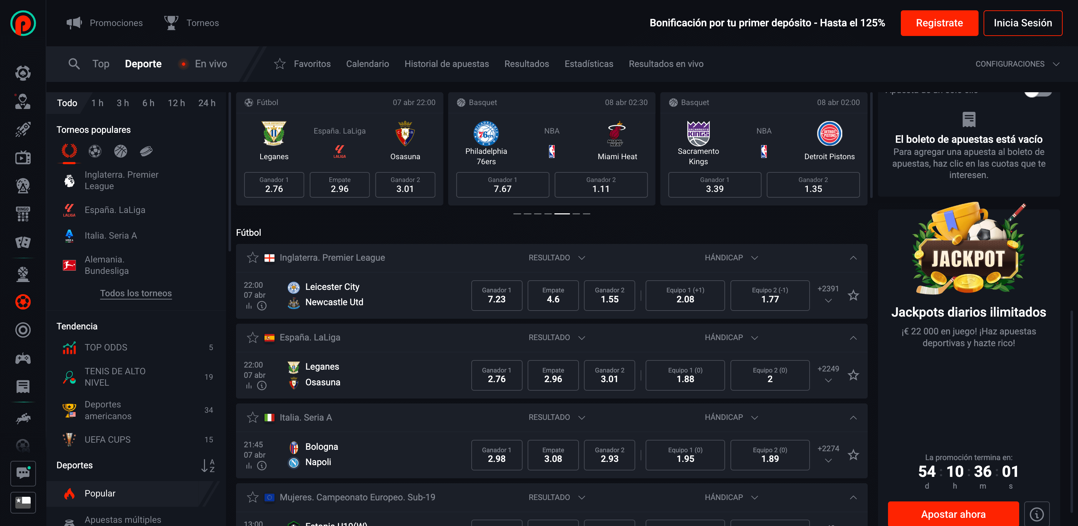The width and height of the screenshot is (1078, 526).
Task: Favorite the Leicester City vs Newcastle match
Action: coord(853,296)
